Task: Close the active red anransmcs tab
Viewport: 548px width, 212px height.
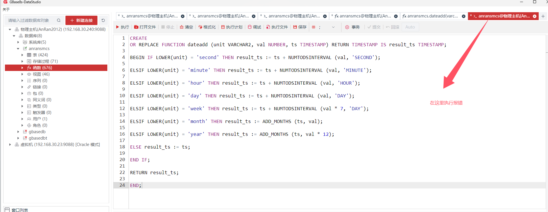Action: tap(535, 16)
